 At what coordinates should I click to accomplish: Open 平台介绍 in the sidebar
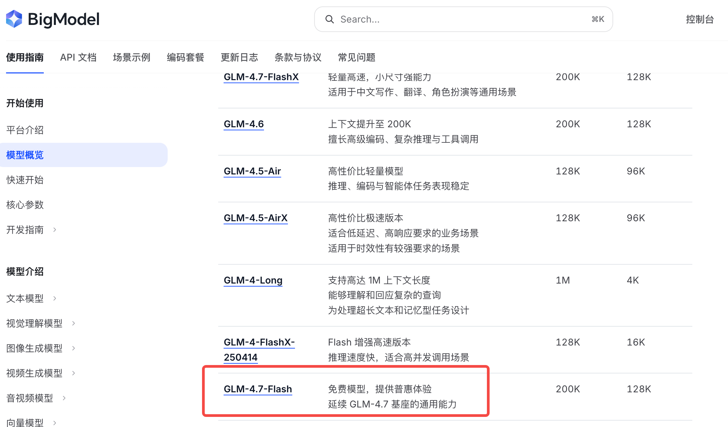pyautogui.click(x=25, y=130)
